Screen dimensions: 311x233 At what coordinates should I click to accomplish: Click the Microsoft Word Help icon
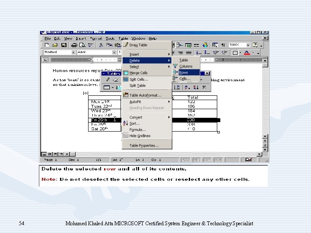(x=255, y=45)
